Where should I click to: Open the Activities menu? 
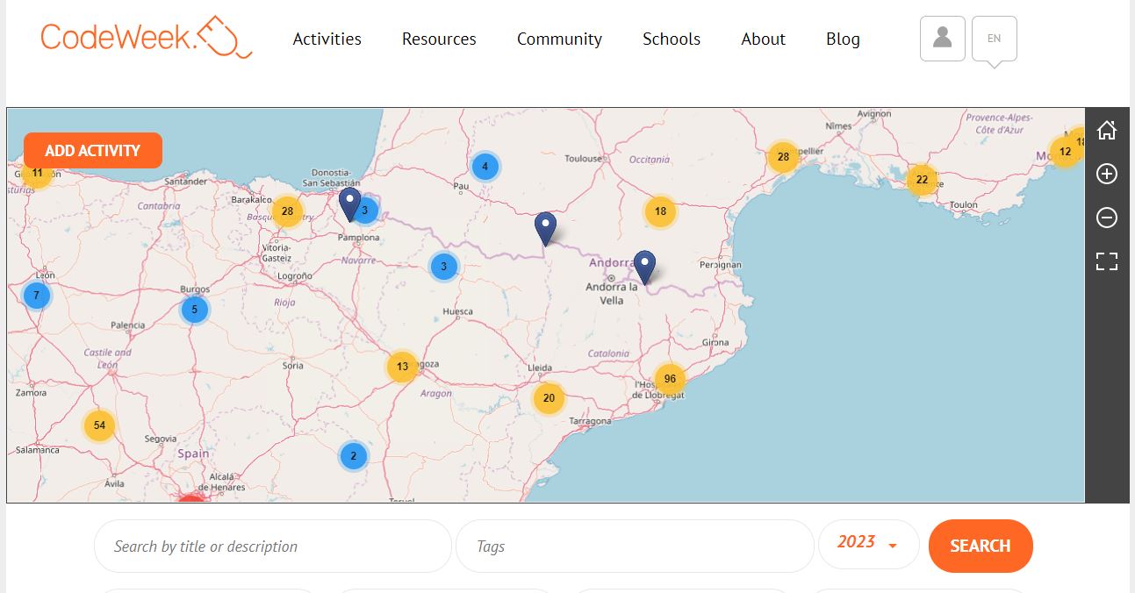[327, 39]
